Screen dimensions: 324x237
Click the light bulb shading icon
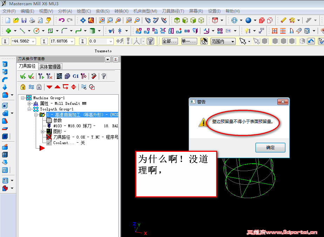tap(247, 31)
